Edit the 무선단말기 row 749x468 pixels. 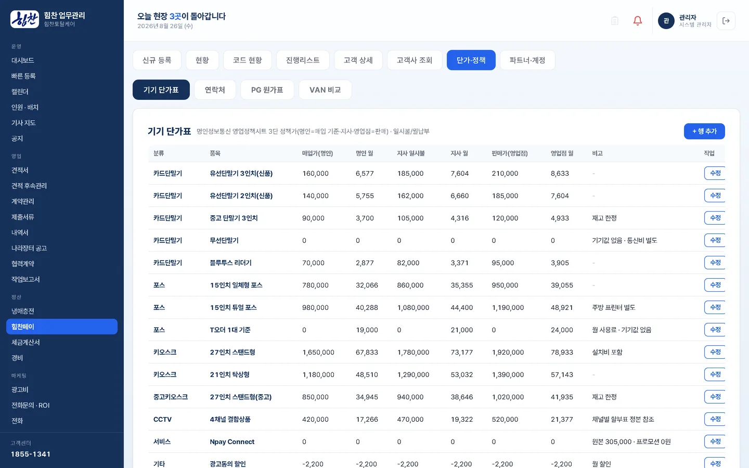715,240
